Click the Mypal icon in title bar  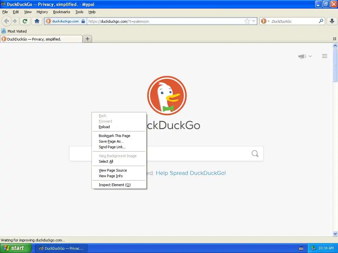point(3,4)
